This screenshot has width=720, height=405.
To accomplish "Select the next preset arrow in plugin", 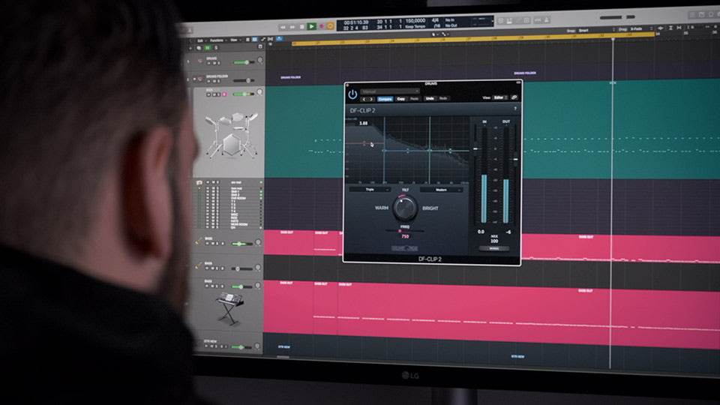I will [x=370, y=99].
